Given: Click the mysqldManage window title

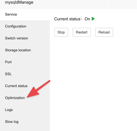Looking at the screenshot, I should [x=19, y=2].
